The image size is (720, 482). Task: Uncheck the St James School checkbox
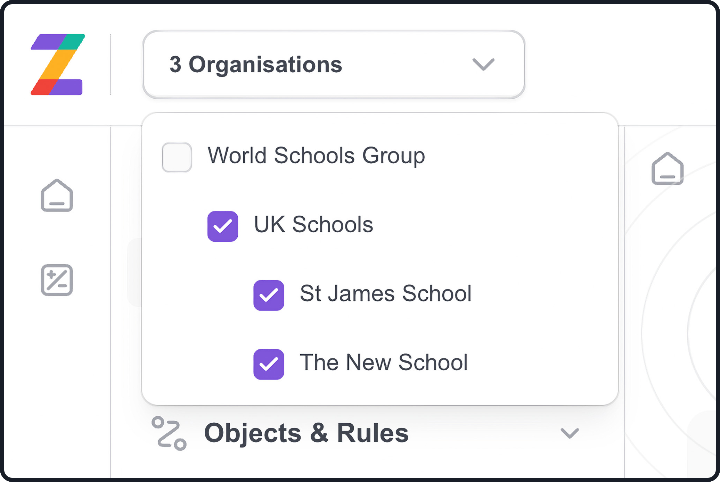269,296
